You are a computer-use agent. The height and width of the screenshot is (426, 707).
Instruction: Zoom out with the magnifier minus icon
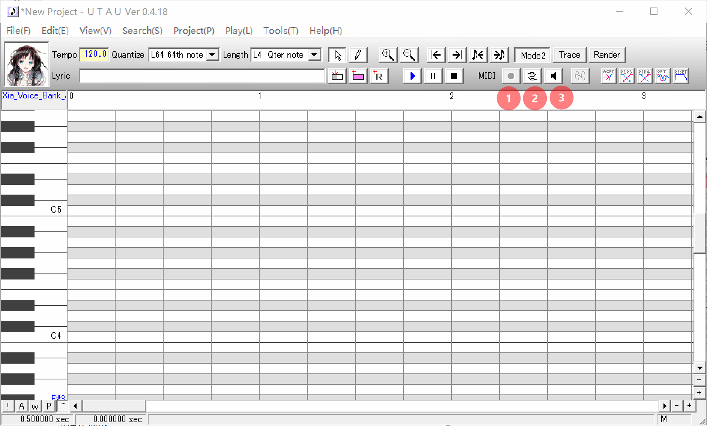click(409, 55)
